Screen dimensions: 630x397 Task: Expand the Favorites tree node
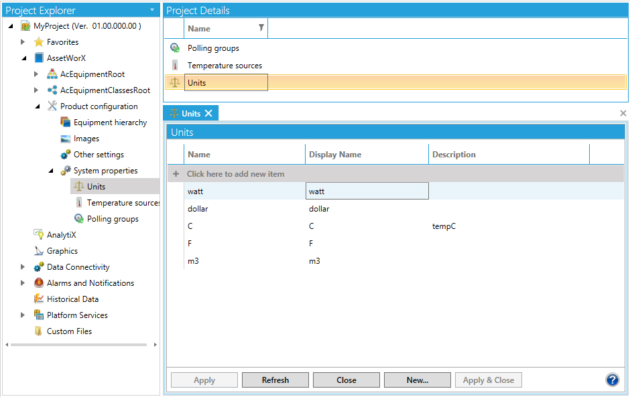23,42
